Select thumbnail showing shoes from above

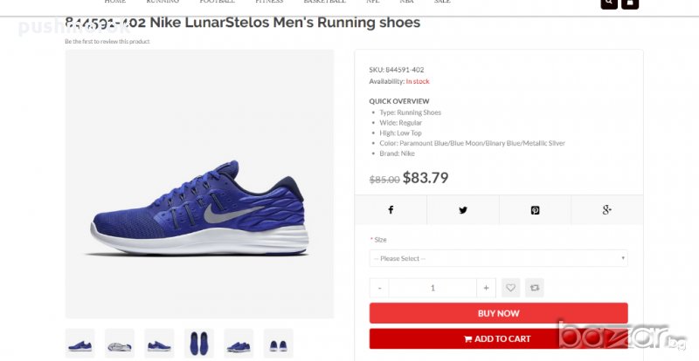(199, 343)
